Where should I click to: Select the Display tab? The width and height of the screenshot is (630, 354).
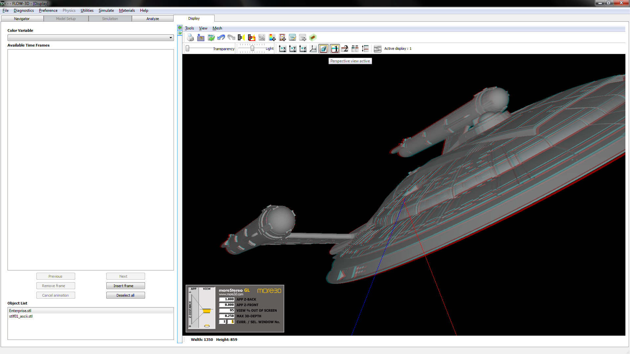[194, 18]
